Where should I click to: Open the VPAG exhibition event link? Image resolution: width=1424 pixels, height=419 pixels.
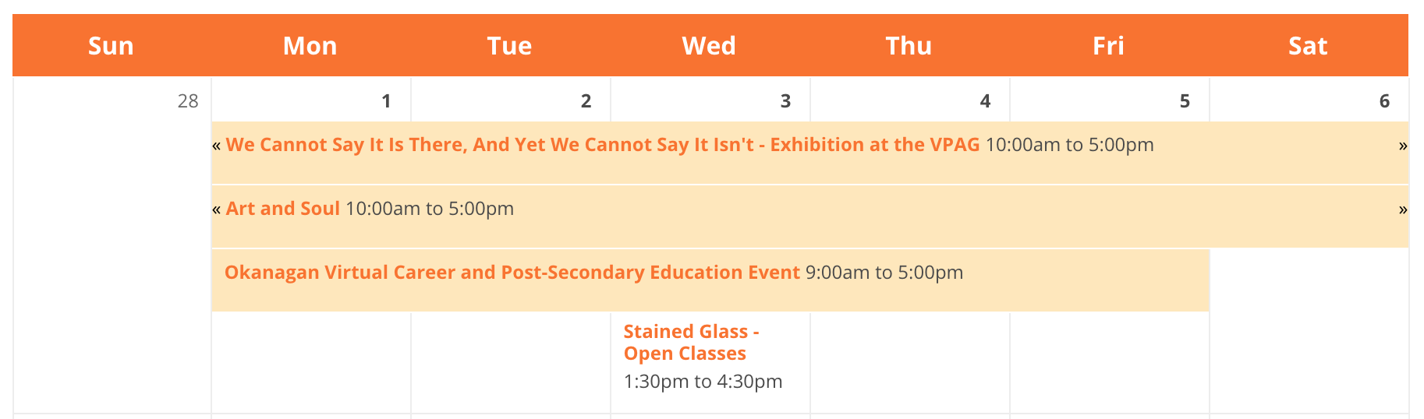[x=602, y=145]
